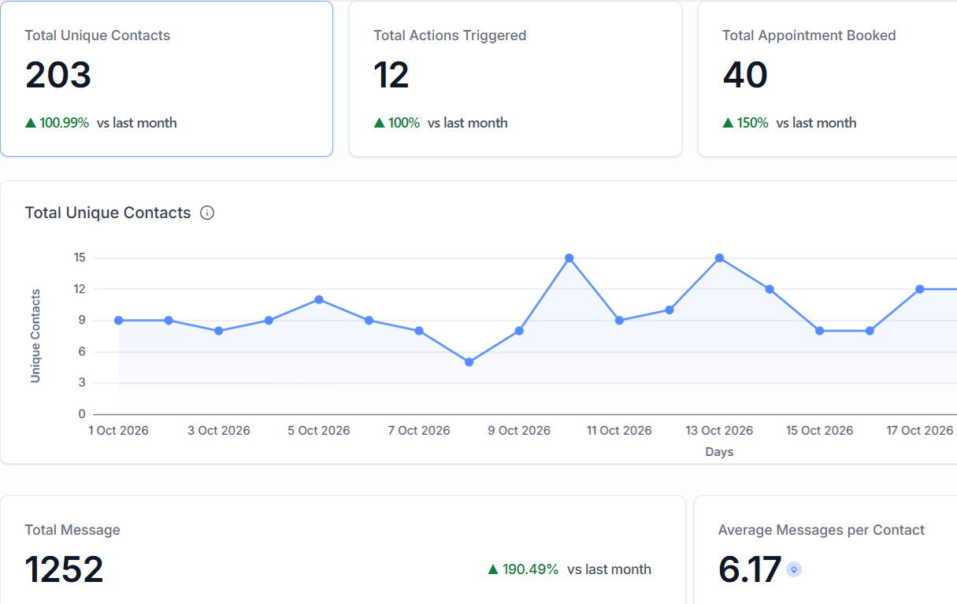Click the "Average Messages per Contact" heading

click(x=822, y=530)
